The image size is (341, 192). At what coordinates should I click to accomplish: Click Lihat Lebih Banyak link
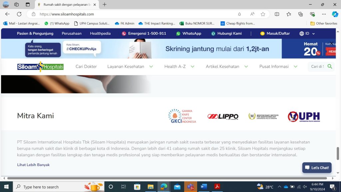coord(33,165)
